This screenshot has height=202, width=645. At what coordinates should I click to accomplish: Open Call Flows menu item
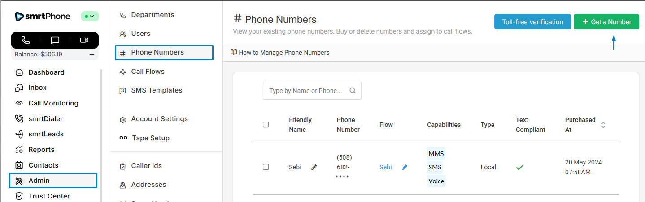click(148, 72)
